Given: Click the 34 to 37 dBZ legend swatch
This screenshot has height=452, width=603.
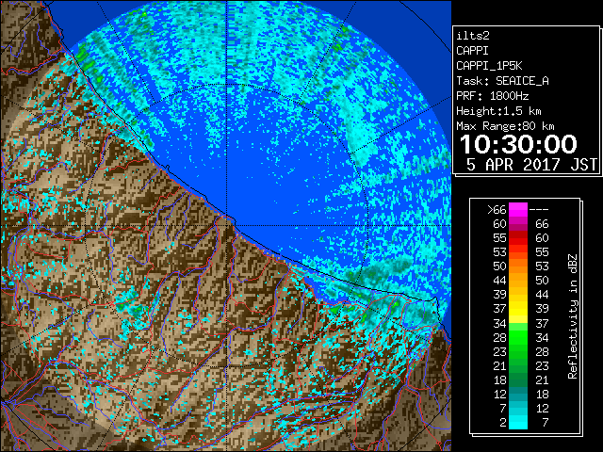Looking at the screenshot, I should click(x=518, y=323).
